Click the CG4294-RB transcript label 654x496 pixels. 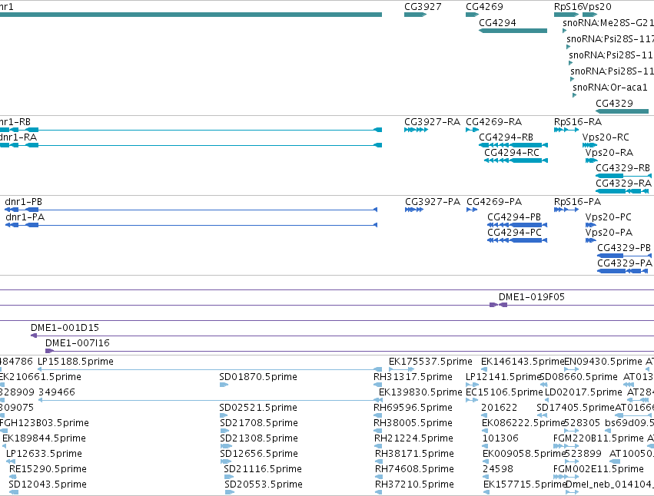(x=506, y=137)
